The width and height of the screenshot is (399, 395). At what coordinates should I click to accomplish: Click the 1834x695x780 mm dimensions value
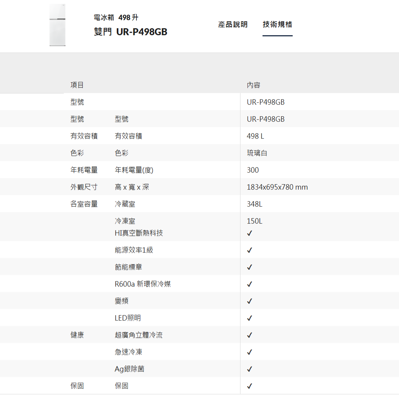click(277, 187)
